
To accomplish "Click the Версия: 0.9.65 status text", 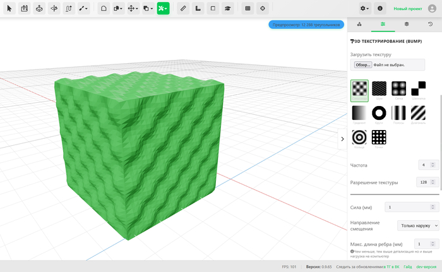I will click(x=319, y=267).
